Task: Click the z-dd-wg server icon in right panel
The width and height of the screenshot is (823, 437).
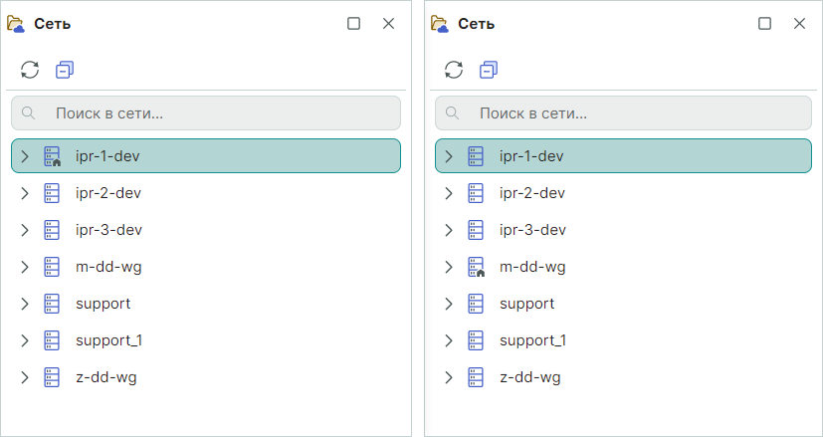Action: [477, 377]
